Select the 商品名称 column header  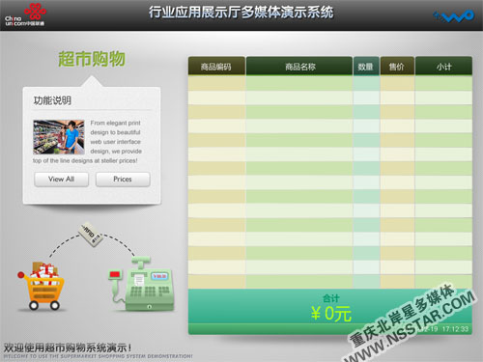pyautogui.click(x=299, y=67)
